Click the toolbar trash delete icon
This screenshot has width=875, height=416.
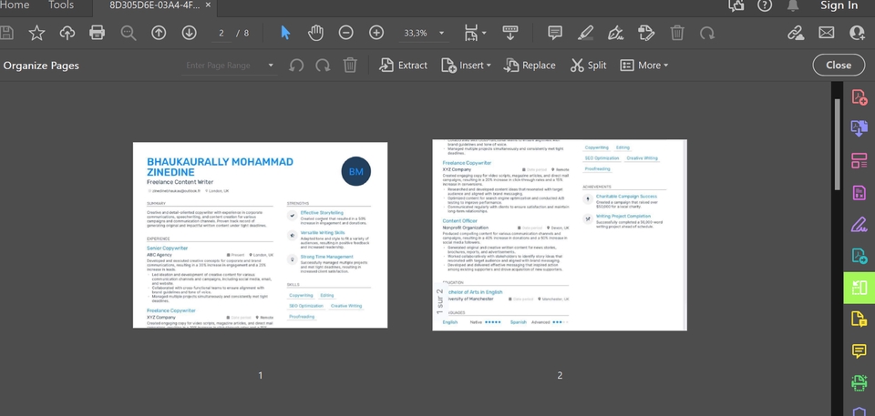pos(677,33)
